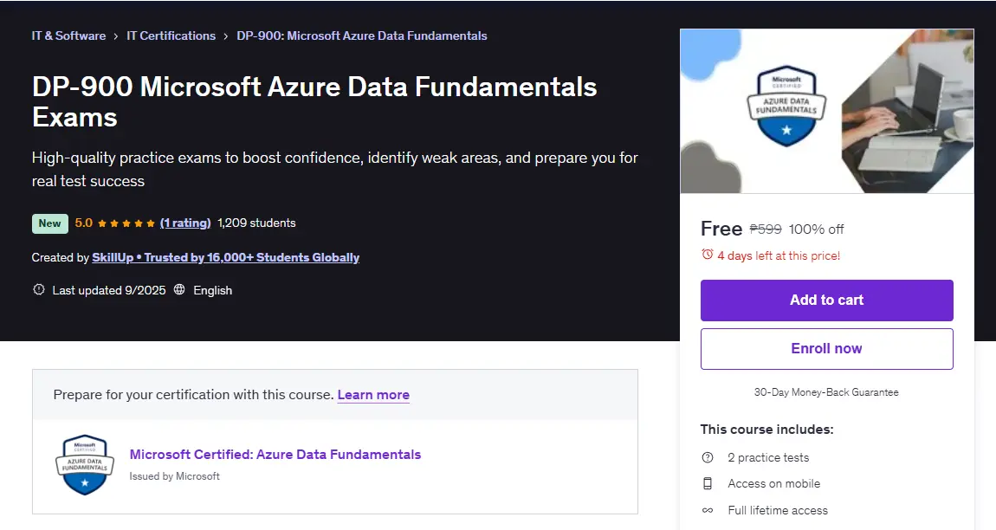Open the IT & Software breadcrumb link
996x530 pixels.
tap(68, 36)
